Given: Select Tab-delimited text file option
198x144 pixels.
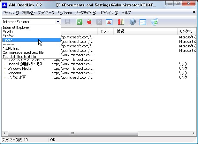Looking at the screenshot, I should click(x=31, y=57).
